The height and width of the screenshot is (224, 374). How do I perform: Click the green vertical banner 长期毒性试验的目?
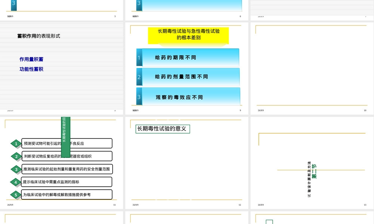pos(65,137)
